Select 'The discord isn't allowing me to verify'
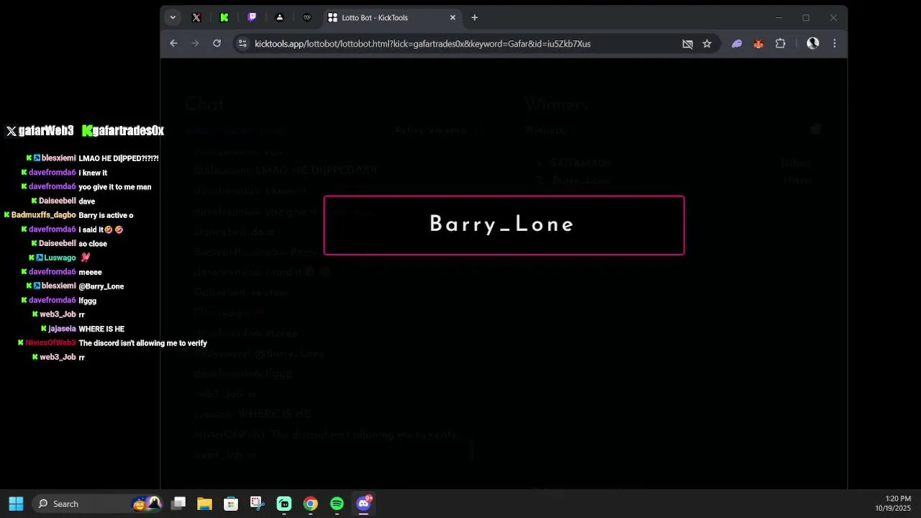The image size is (921, 518). coord(142,343)
